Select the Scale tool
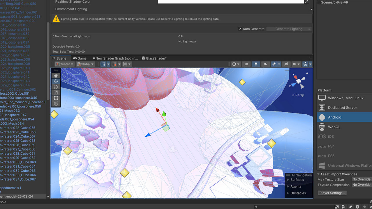The height and width of the screenshot is (209, 372). (56, 93)
